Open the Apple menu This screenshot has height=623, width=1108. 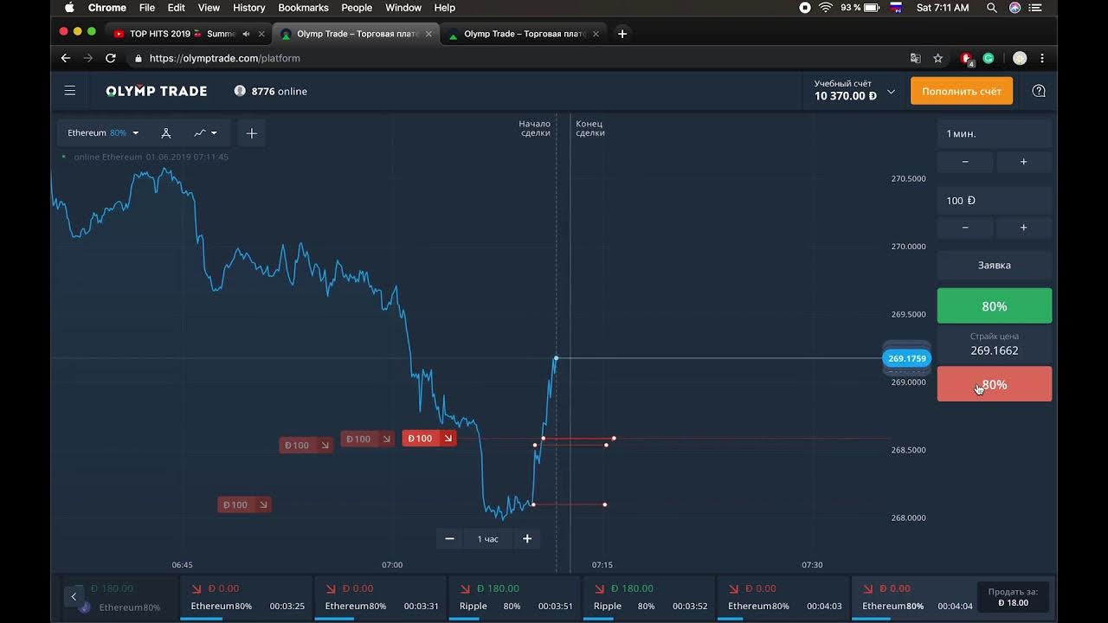tap(69, 8)
